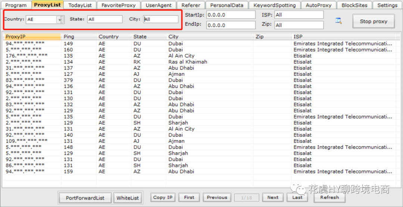Viewport: 403px width, 207px height.
Task: Click the Zip filter field
Action: pyautogui.click(x=299, y=25)
